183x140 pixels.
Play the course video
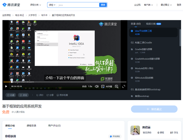[x=6, y=86]
